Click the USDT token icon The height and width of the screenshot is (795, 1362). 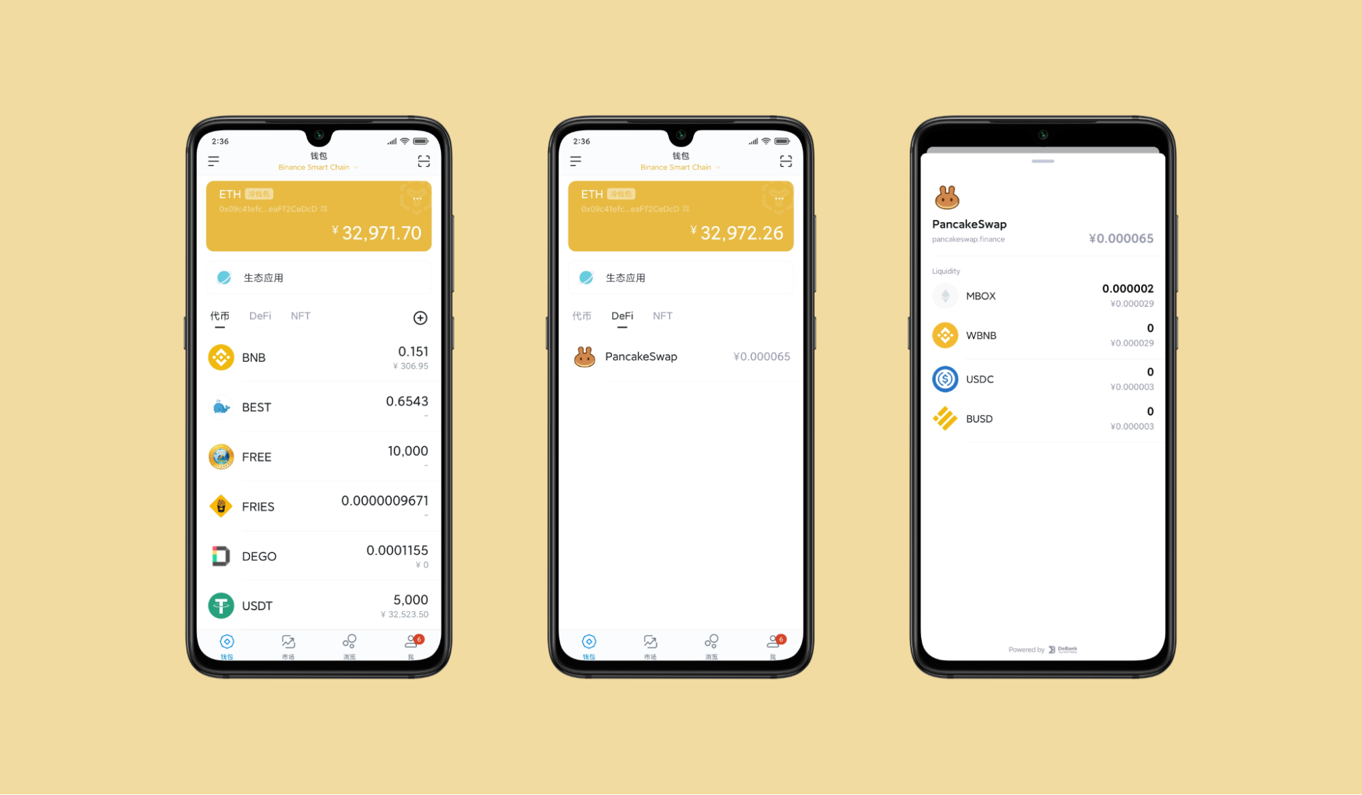(219, 604)
